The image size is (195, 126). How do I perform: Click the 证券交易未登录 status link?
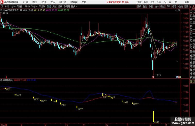(x=114, y=2)
